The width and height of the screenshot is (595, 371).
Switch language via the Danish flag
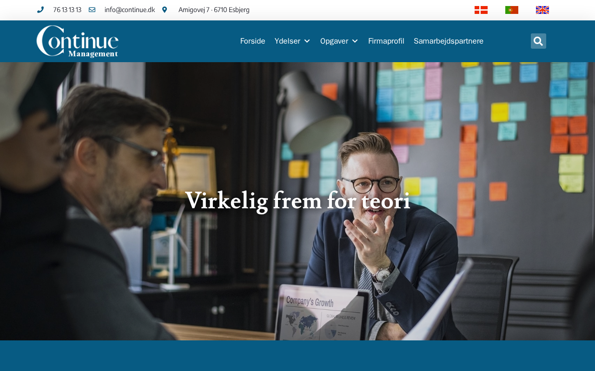(x=481, y=10)
